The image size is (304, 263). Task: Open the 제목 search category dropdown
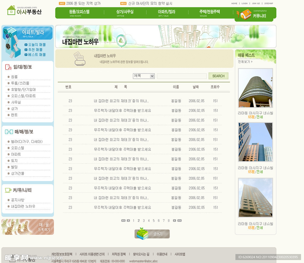(144, 76)
